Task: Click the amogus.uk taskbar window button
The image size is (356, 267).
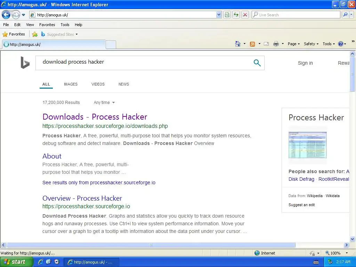Action: pyautogui.click(x=91, y=262)
